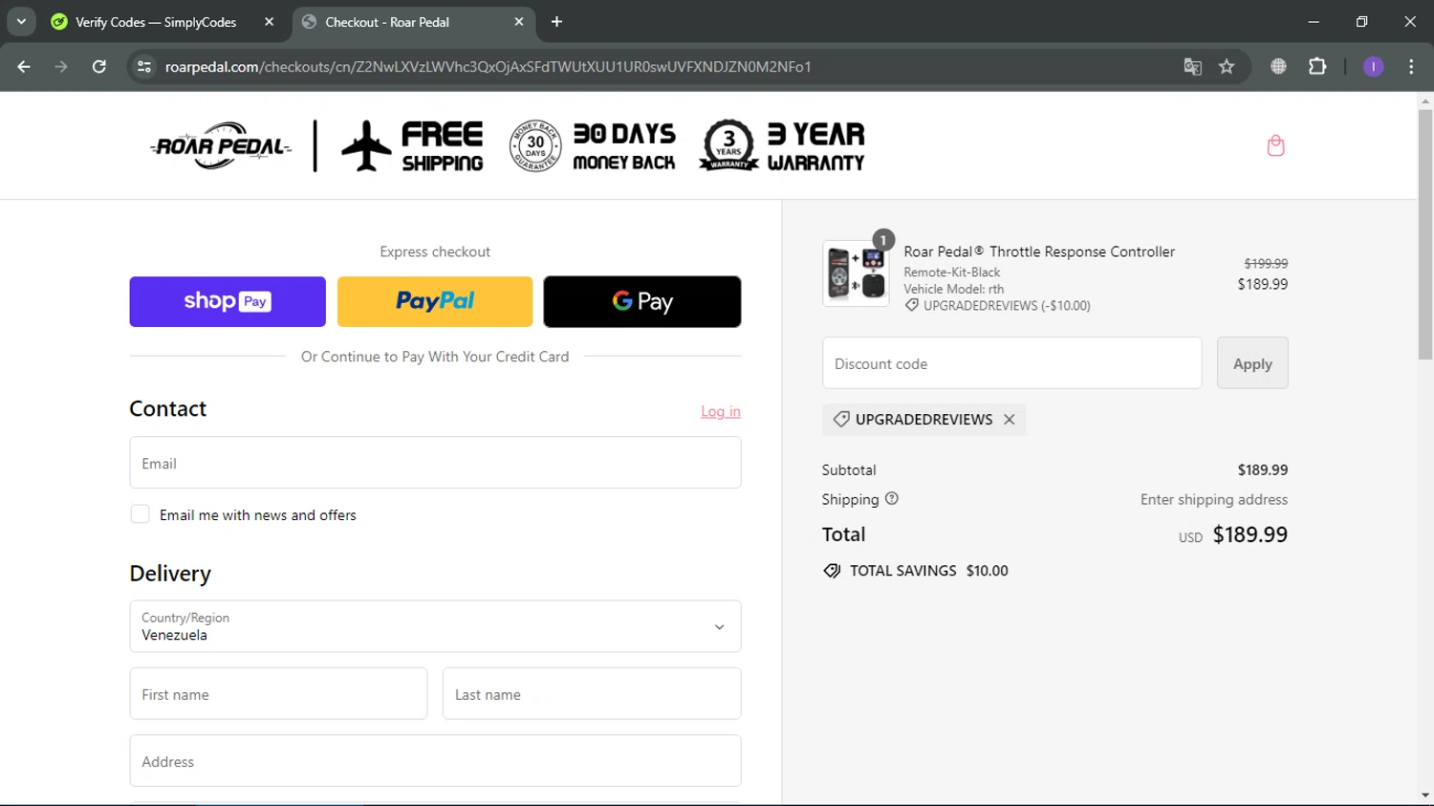Select the Checkout - Roar Pedal tab
Screen dimensions: 1434x806
tap(413, 21)
